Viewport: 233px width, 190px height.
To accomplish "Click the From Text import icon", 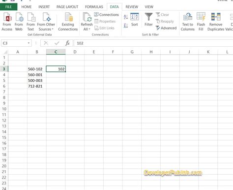I will [x=30, y=22].
